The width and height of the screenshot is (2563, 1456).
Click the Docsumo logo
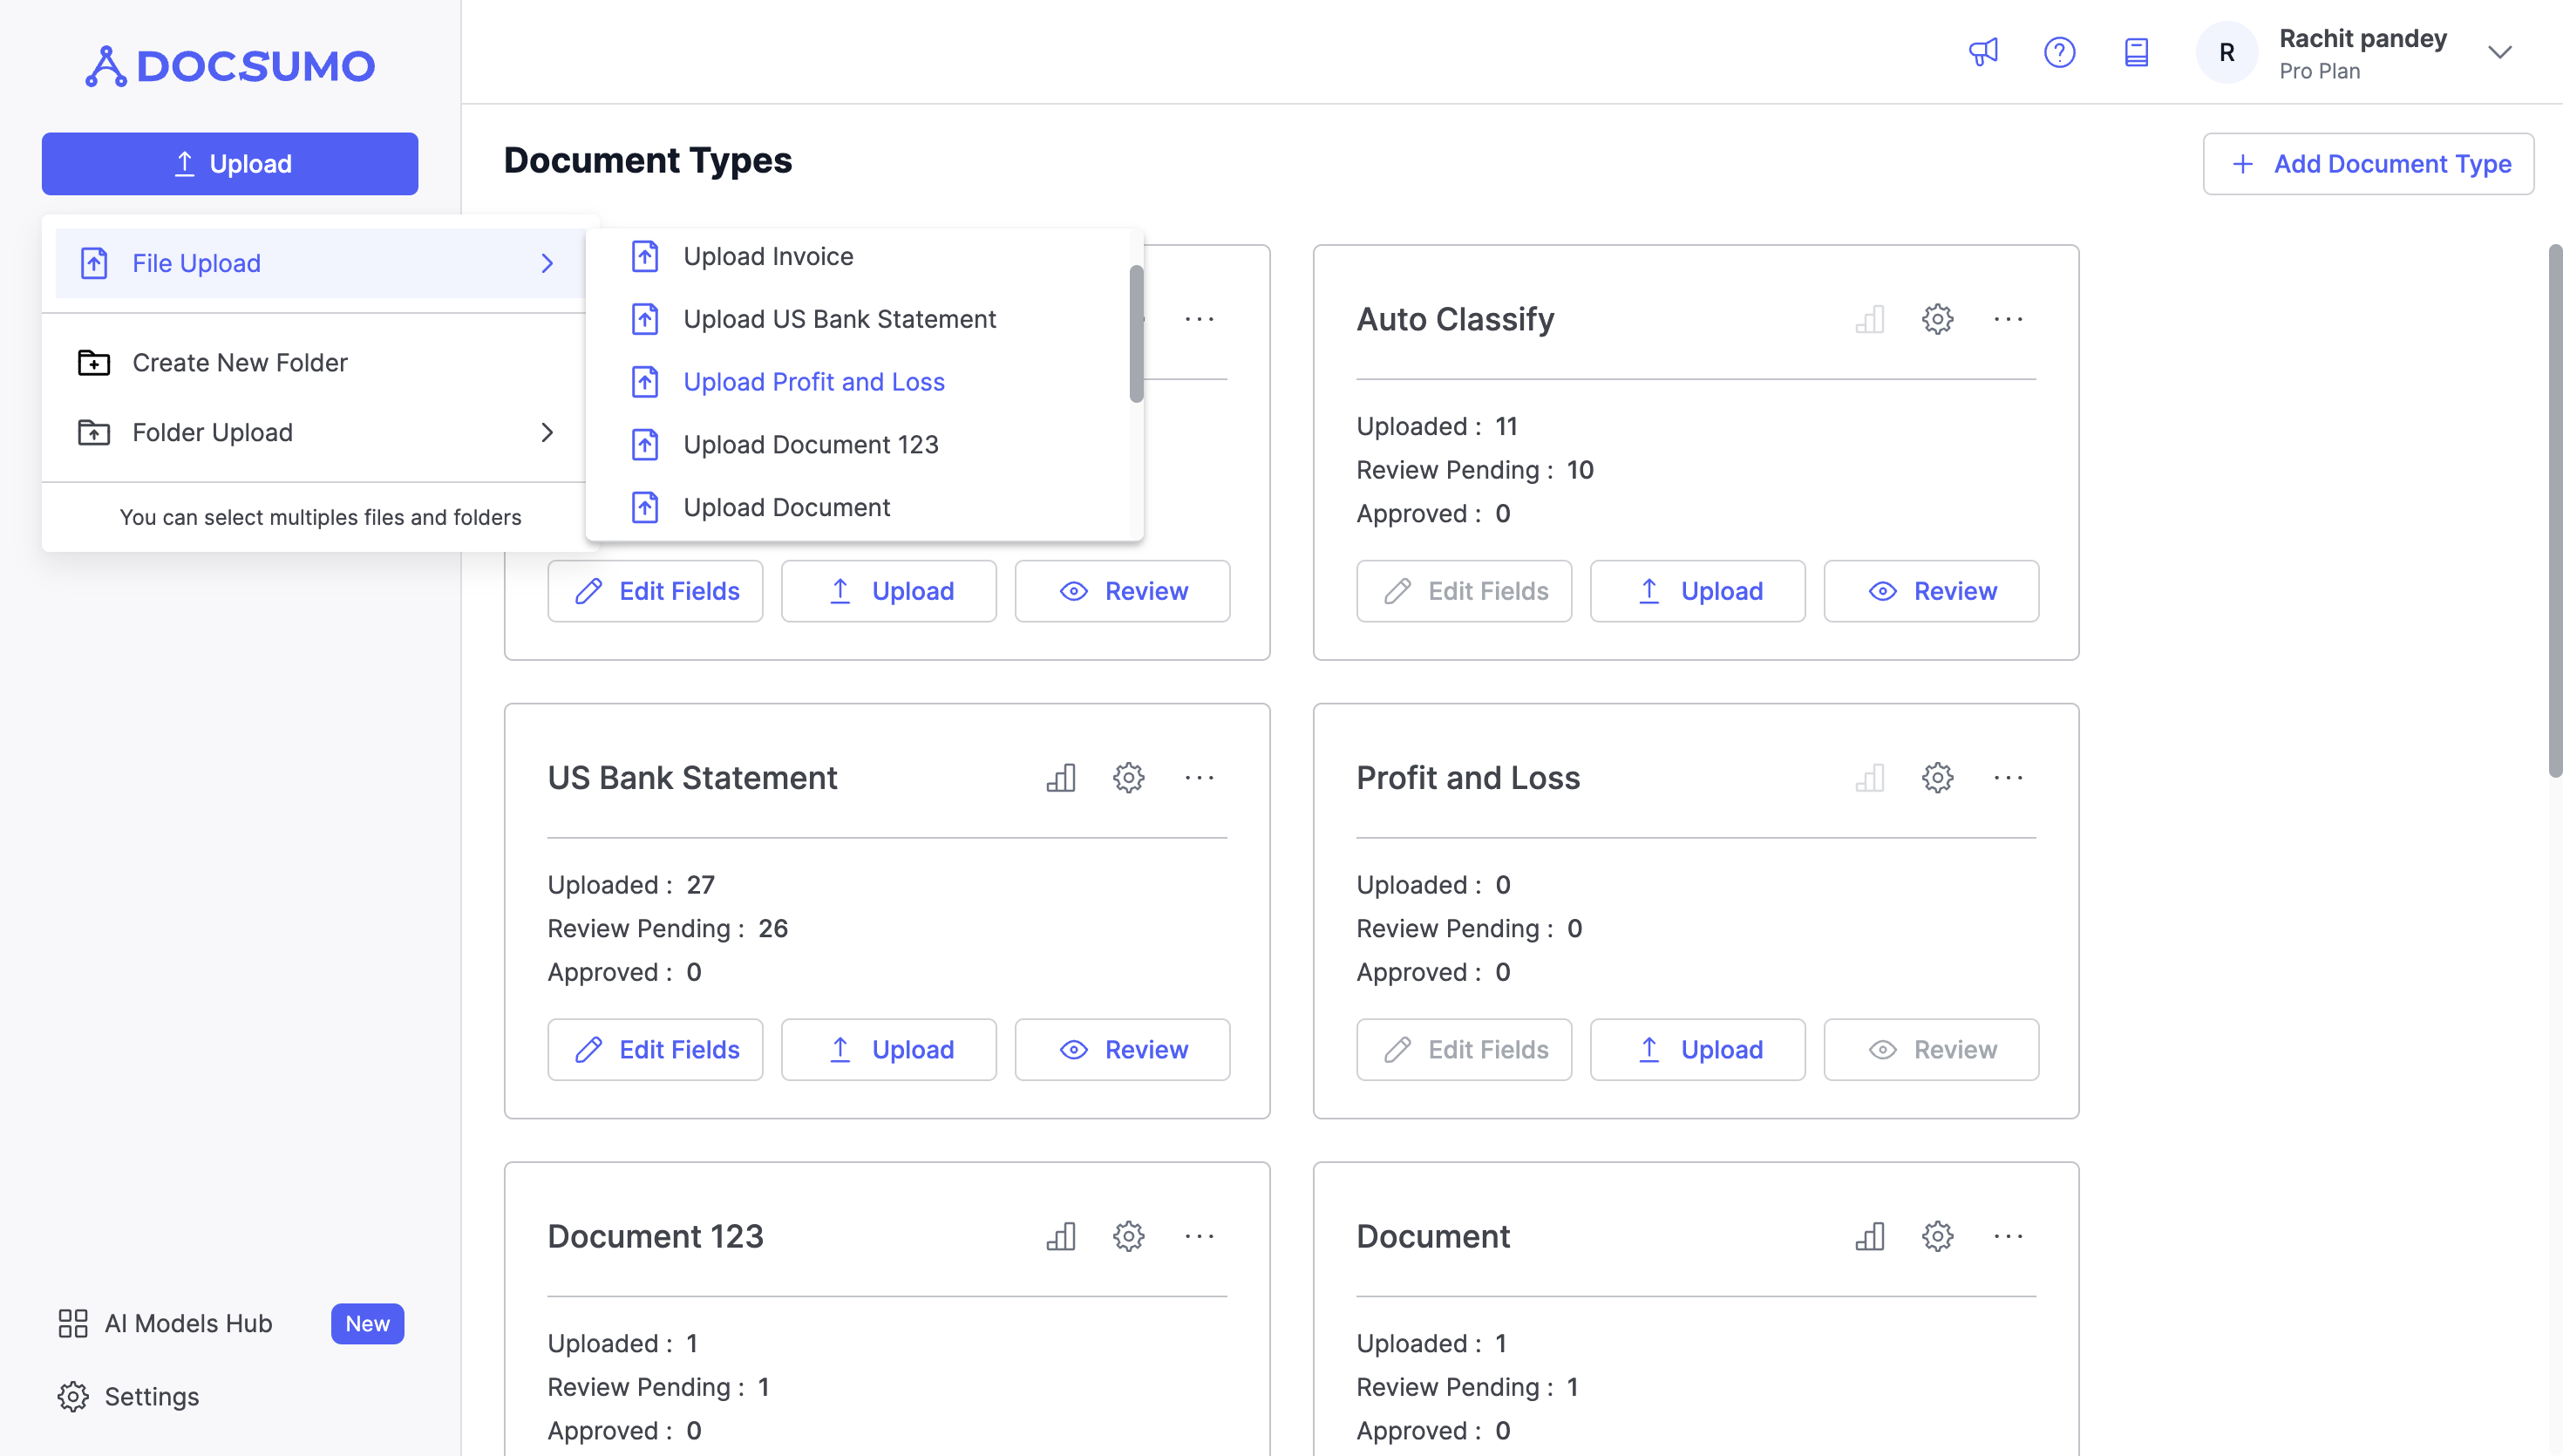pos(230,66)
